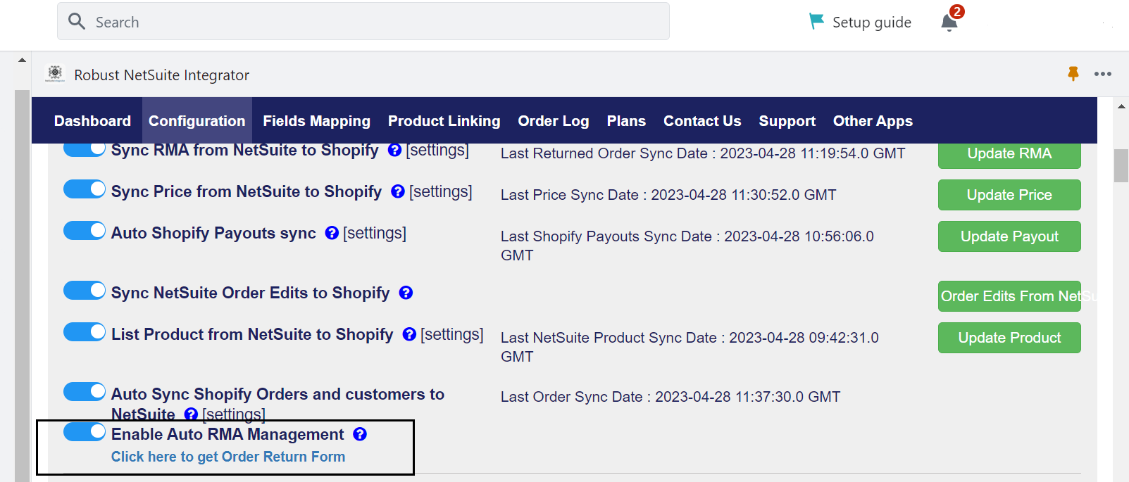Toggle Enable Auto RMA Management switch
Image resolution: width=1129 pixels, height=482 pixels.
(x=85, y=432)
